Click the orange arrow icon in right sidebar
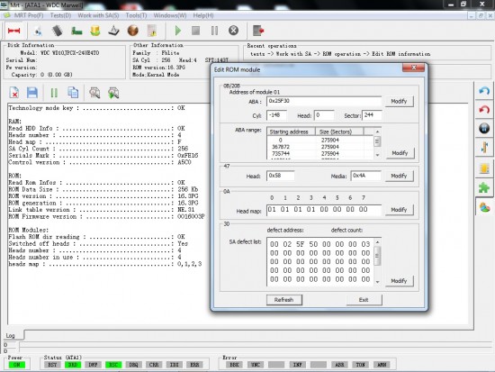This screenshot has height=372, width=495. tap(484, 148)
